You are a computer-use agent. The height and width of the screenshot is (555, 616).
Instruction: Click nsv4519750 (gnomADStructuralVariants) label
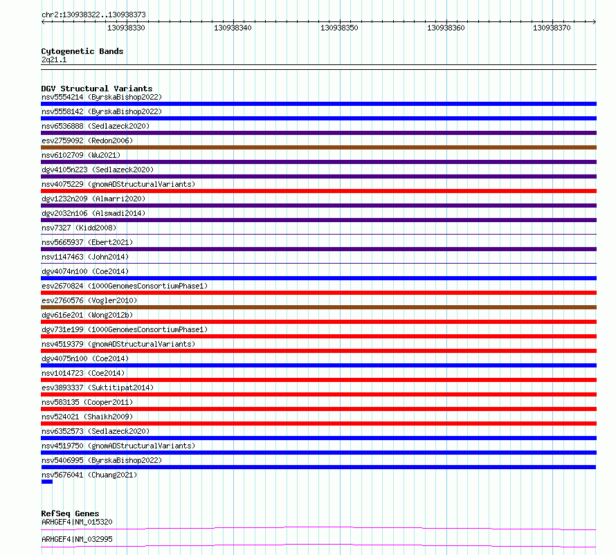click(118, 446)
